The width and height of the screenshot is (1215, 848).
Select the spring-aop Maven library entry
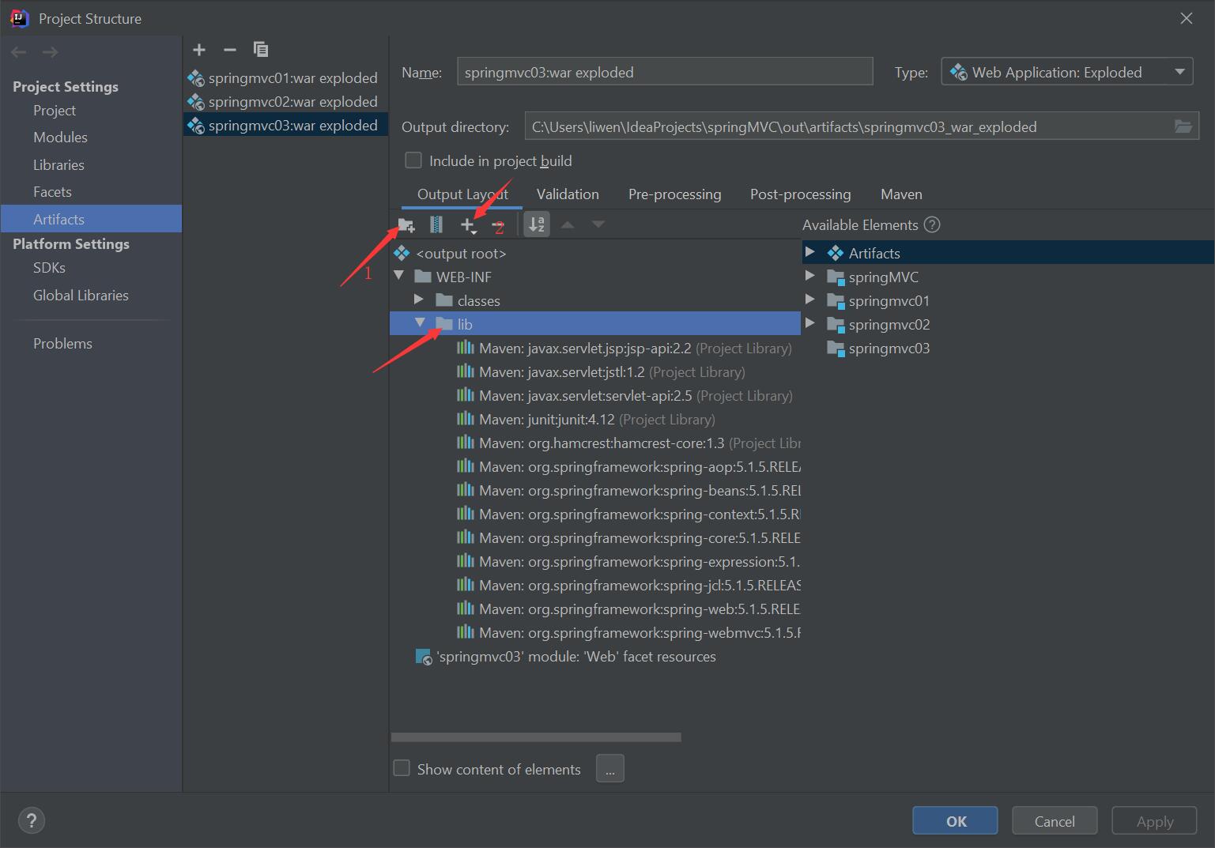(628, 467)
